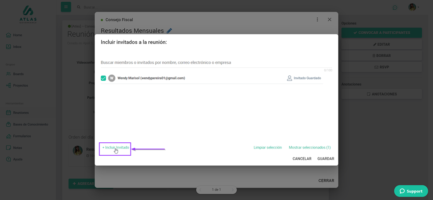This screenshot has width=433, height=200.
Task: Close the Consejo Fiscal meeting panel
Action: 330,20
